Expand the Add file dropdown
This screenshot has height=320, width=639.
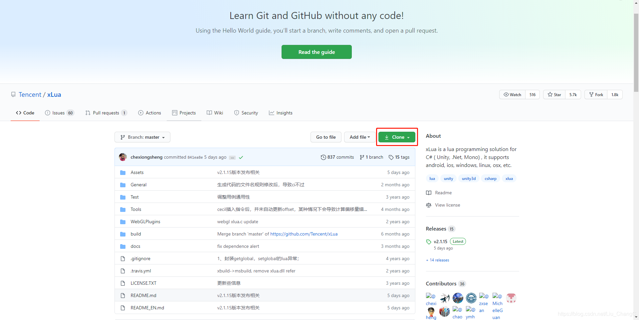point(360,137)
